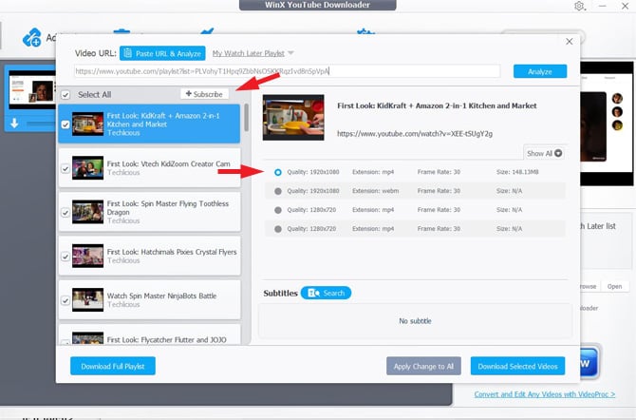Open settings gear in title bar
The image size is (636, 420).
[x=580, y=6]
